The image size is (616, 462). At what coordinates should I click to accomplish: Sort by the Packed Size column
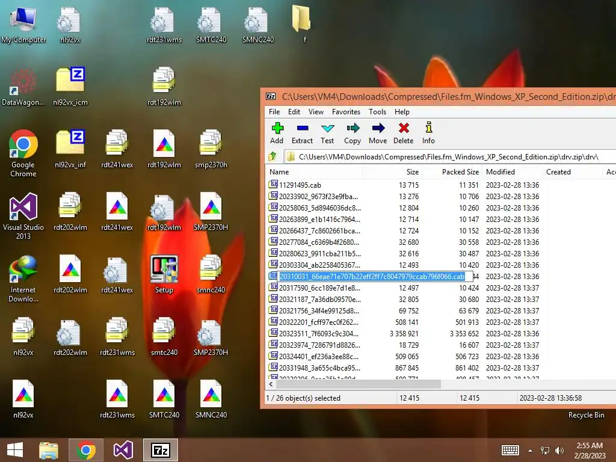(452, 172)
